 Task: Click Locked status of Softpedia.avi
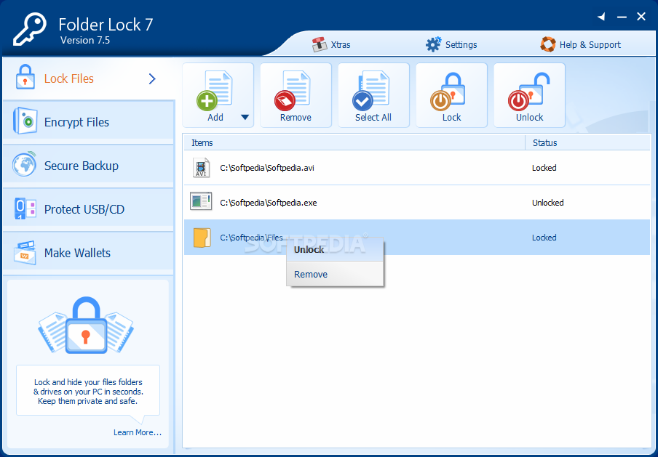click(x=544, y=168)
